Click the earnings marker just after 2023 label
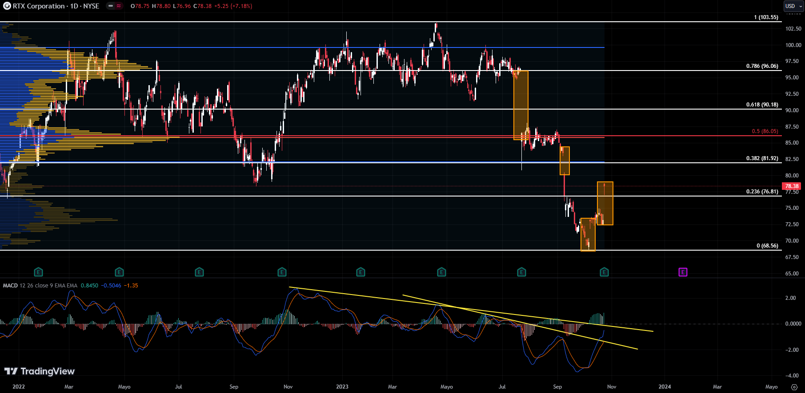The height and width of the screenshot is (393, 805). (360, 272)
